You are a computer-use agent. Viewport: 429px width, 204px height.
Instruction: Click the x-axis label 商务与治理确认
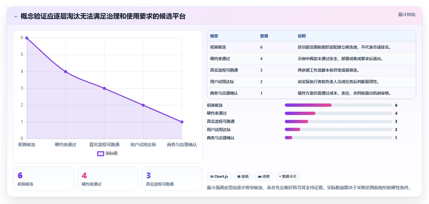pyautogui.click(x=182, y=145)
